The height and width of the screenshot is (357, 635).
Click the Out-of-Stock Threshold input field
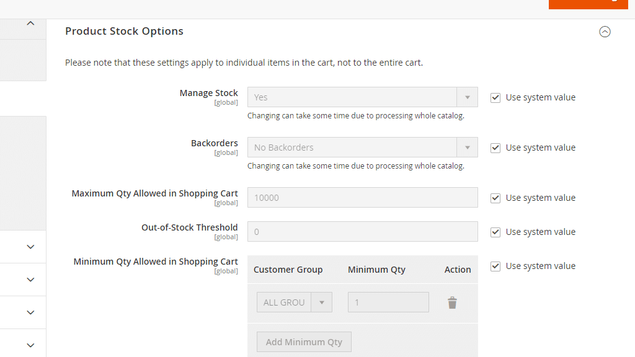coord(362,232)
